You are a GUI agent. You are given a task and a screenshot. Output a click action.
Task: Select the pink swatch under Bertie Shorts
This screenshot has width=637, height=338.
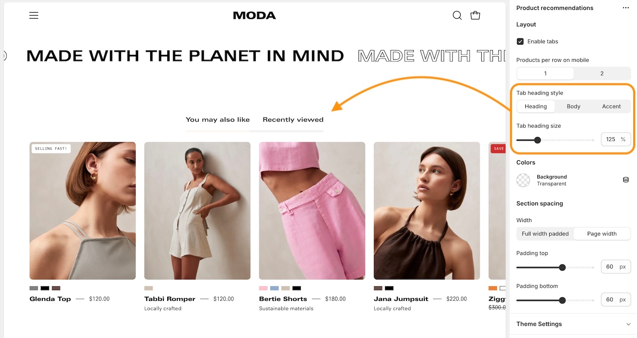(x=263, y=288)
